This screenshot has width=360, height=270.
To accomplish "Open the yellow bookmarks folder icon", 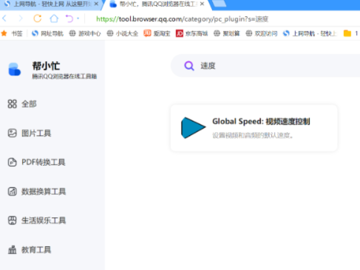I will 347,34.
